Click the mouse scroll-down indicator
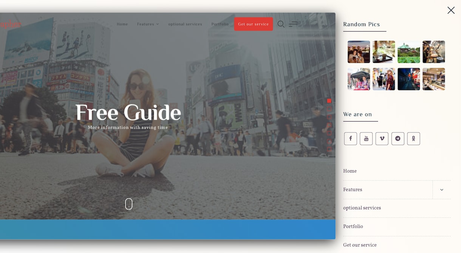 coord(129,204)
